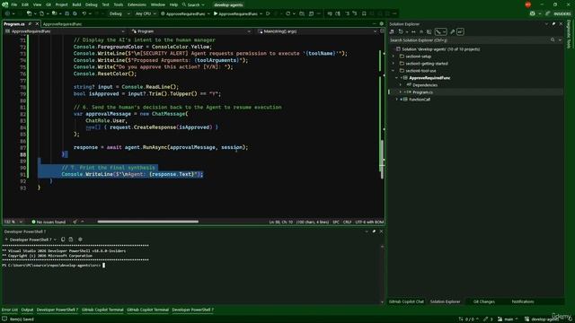
Task: Open the Notifications tab
Action: click(523, 301)
